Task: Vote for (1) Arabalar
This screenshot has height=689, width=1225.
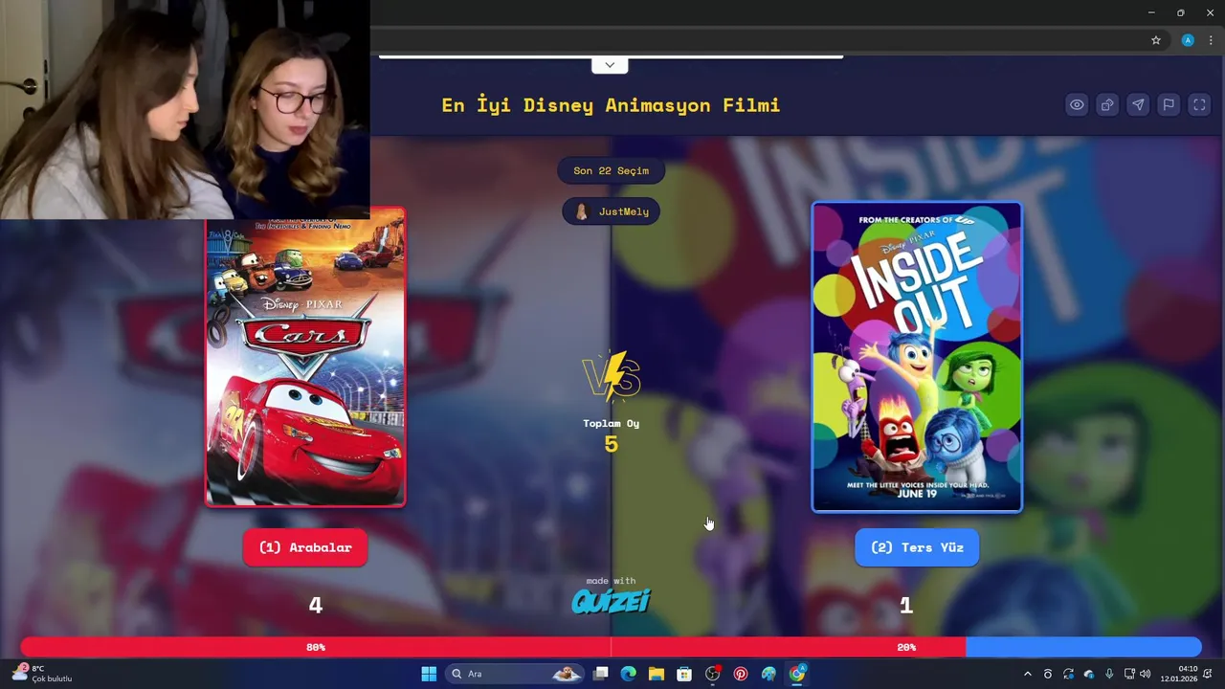Action: point(305,547)
